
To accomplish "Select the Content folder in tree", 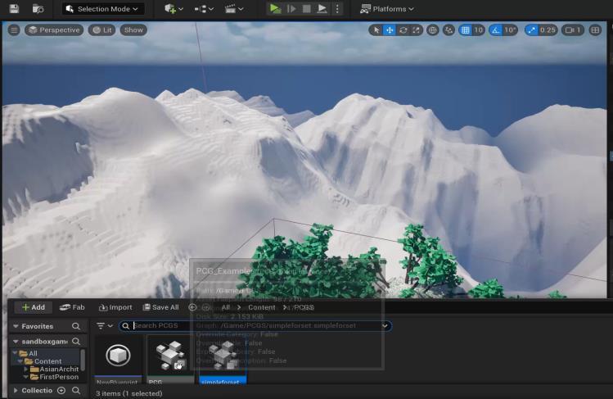I will coord(46,361).
